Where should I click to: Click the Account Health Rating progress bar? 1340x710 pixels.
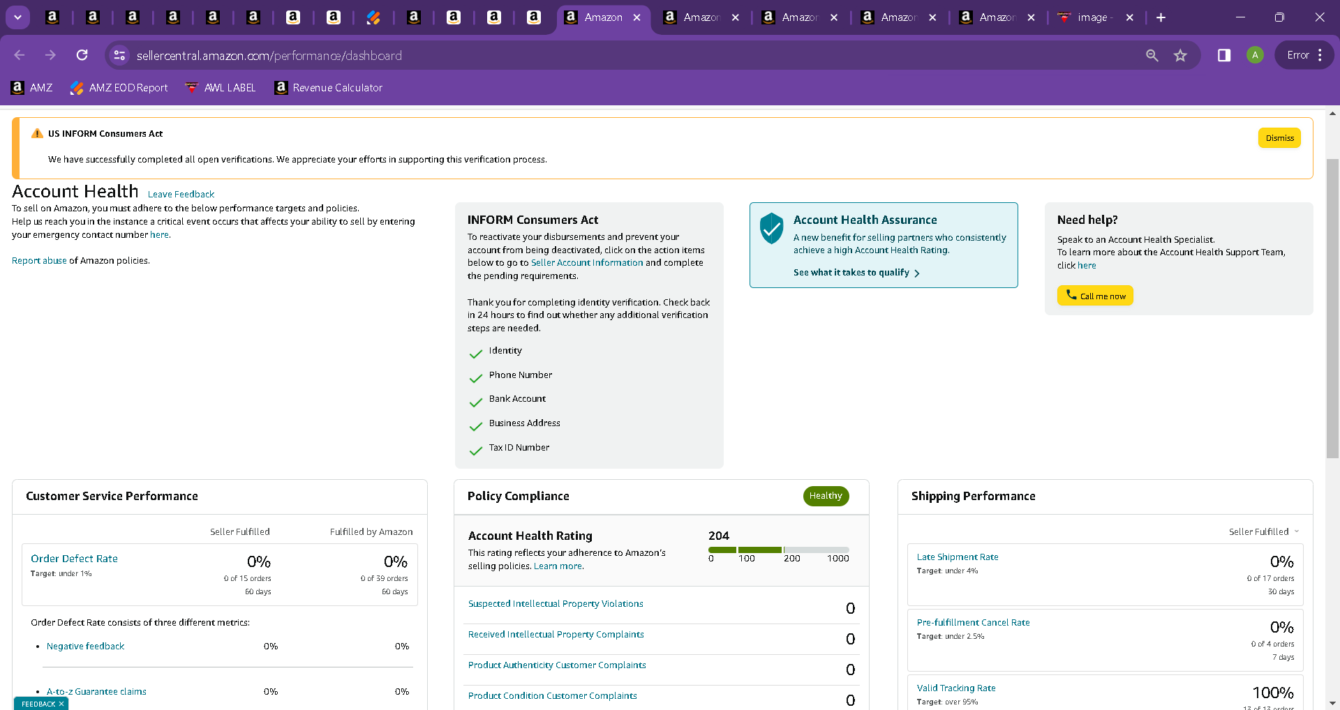pos(778,550)
